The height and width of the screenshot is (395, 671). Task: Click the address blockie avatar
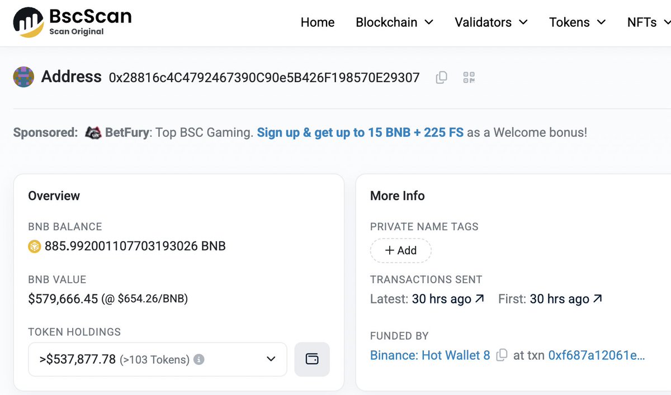tap(23, 77)
